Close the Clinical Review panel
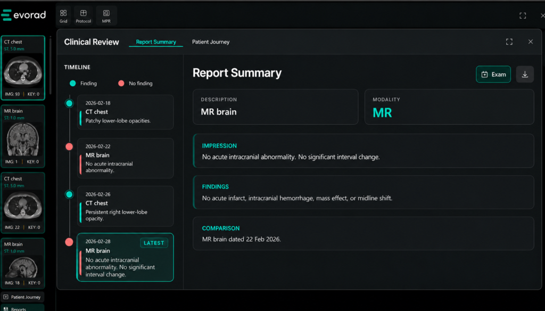Viewport: 545px width, 311px height. pos(531,42)
